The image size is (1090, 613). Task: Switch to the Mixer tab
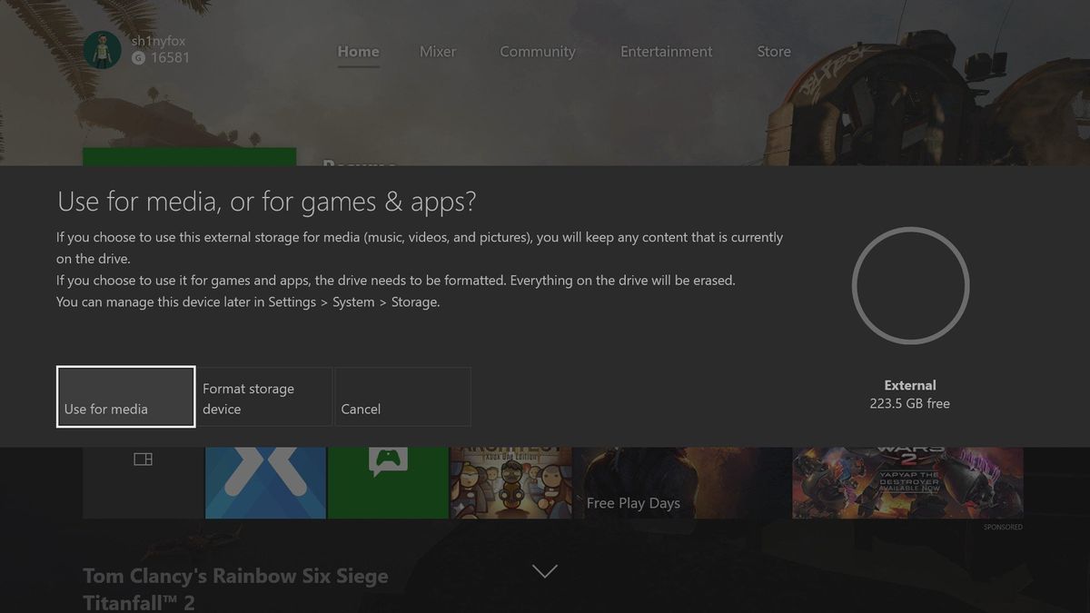pos(438,52)
